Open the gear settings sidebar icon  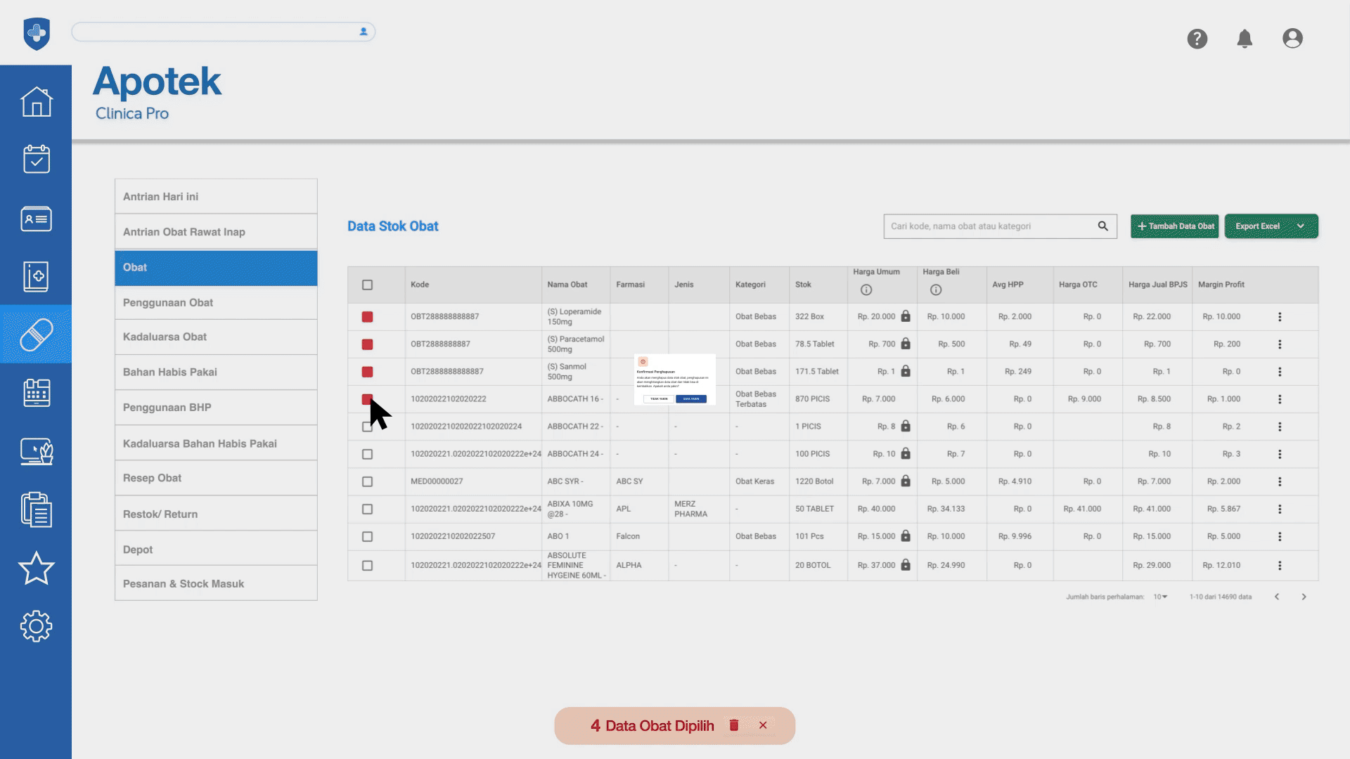click(x=36, y=625)
